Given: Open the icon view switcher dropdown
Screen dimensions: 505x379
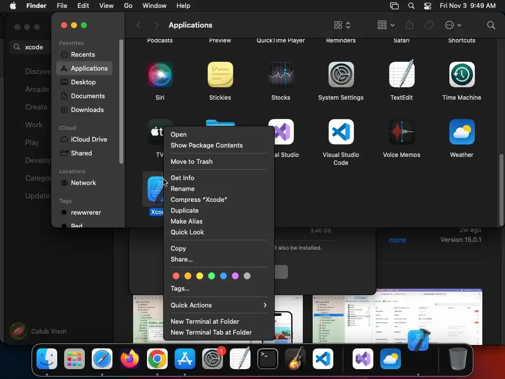Looking at the screenshot, I should point(342,25).
